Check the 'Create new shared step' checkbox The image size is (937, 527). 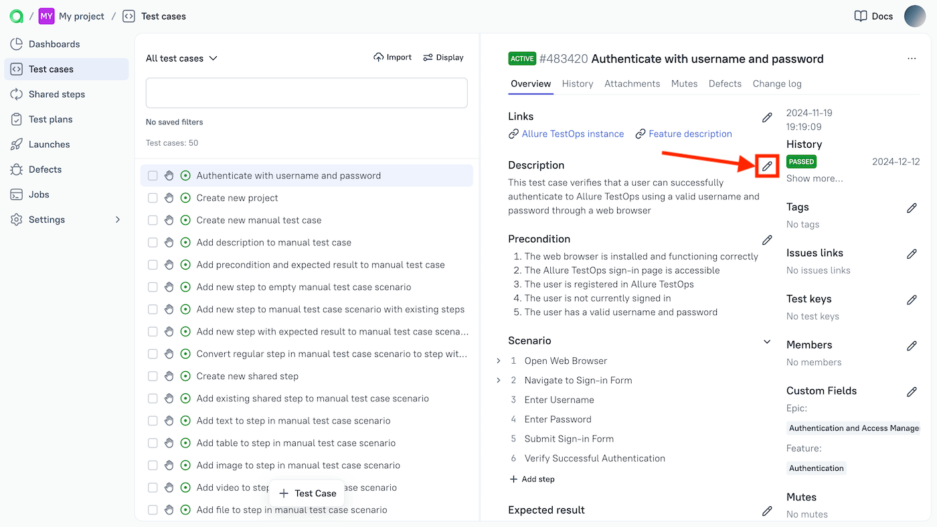pos(153,376)
